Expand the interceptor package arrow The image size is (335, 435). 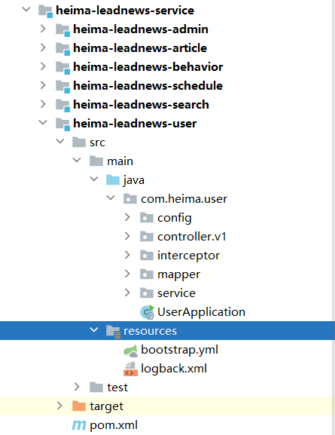(x=127, y=255)
